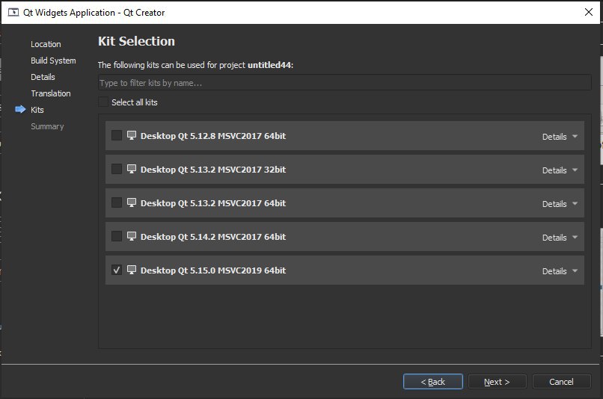Click the Qt Creator window icon in title bar
This screenshot has height=399, width=603.
[13, 12]
